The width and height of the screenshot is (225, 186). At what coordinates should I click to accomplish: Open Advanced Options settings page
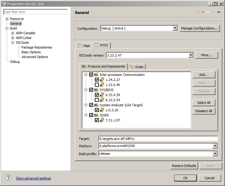tap(35, 57)
